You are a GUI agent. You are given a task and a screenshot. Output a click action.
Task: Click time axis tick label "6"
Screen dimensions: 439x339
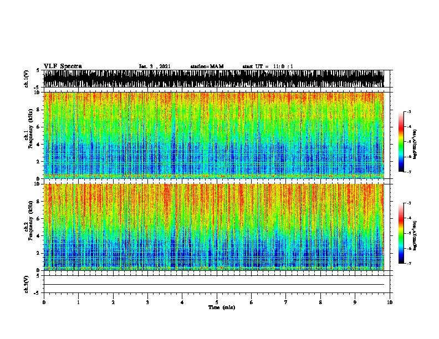[251, 302]
